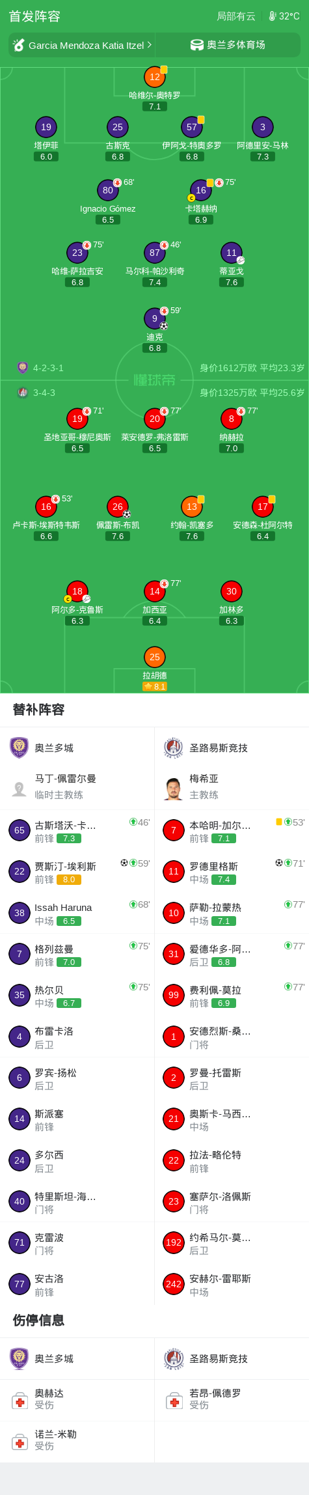Tap the referee whistle icon

(x=19, y=45)
